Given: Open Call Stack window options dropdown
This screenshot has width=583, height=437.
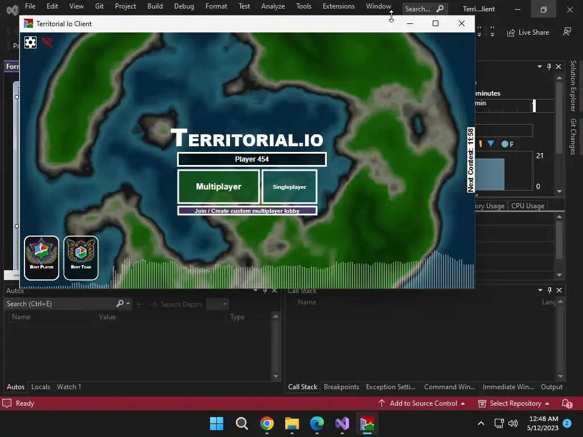Looking at the screenshot, I should (540, 290).
